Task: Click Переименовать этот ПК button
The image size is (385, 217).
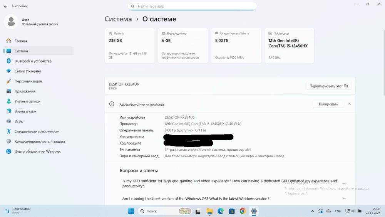Action: [x=329, y=86]
